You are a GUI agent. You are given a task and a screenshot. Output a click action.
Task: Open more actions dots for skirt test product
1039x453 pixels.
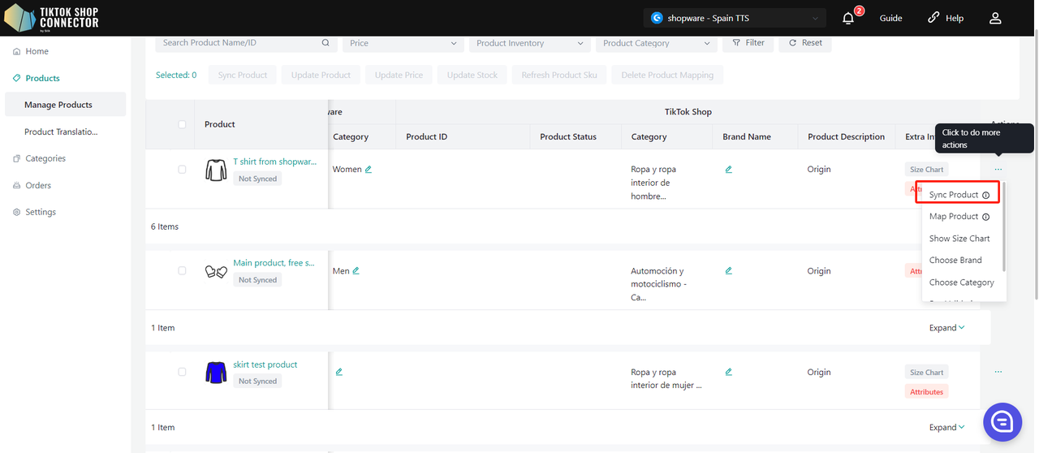tap(998, 372)
